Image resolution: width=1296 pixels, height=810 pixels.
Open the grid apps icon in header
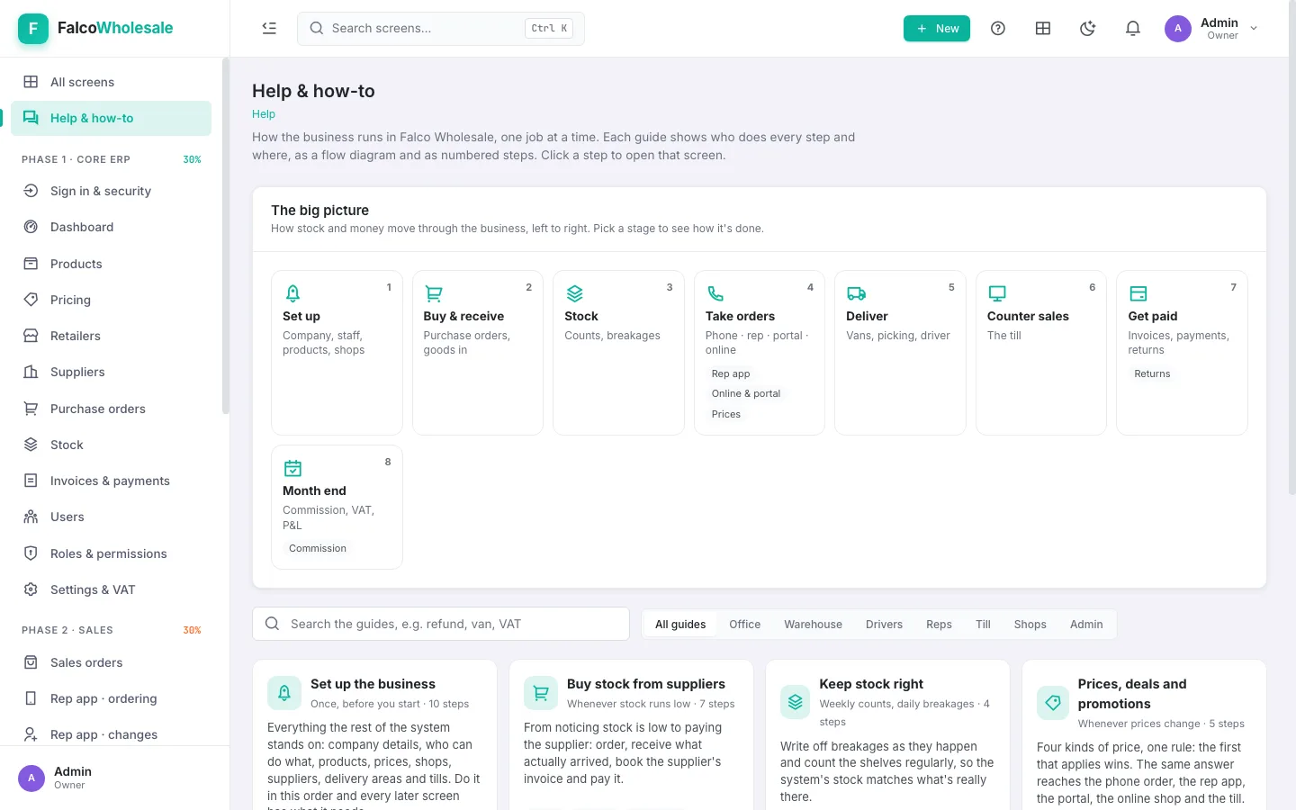pos(1043,28)
